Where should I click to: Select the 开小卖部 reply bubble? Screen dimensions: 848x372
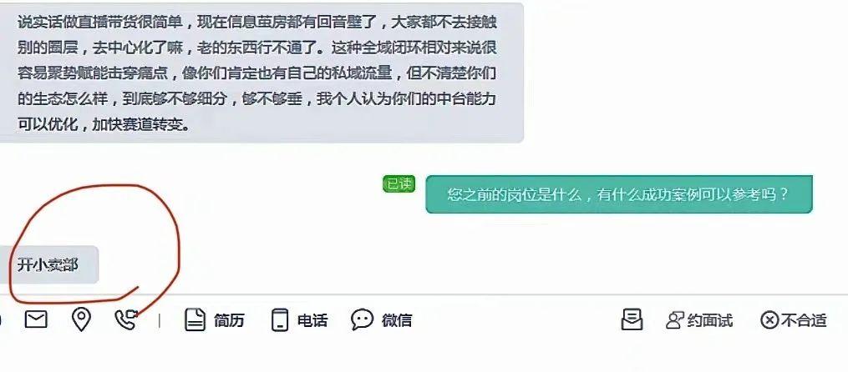48,264
